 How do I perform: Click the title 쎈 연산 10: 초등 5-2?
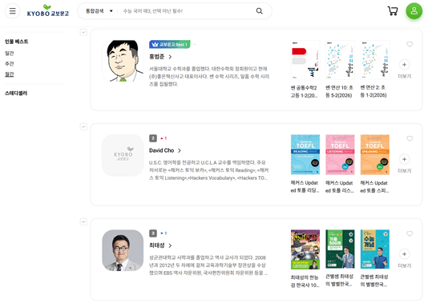(x=339, y=91)
